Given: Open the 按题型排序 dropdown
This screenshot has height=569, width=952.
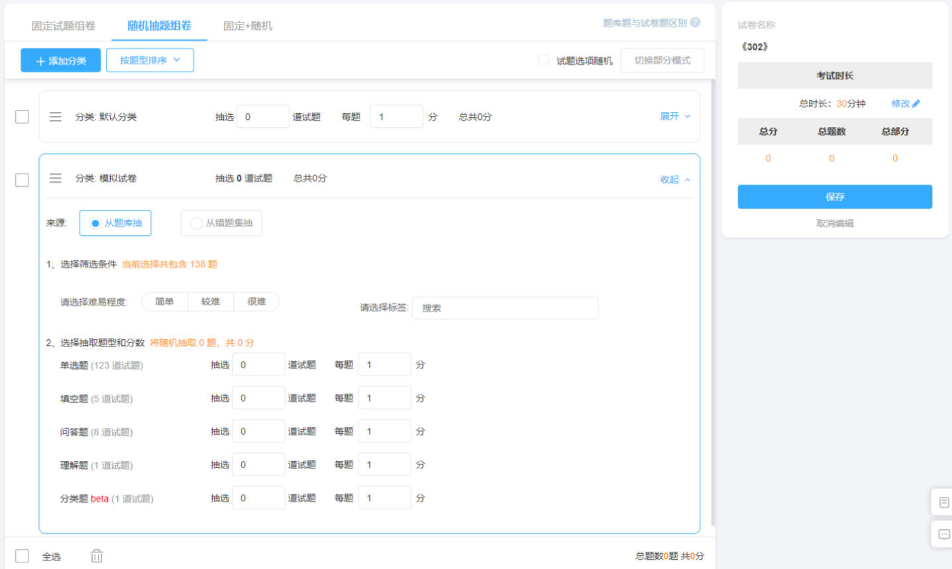Looking at the screenshot, I should (150, 60).
